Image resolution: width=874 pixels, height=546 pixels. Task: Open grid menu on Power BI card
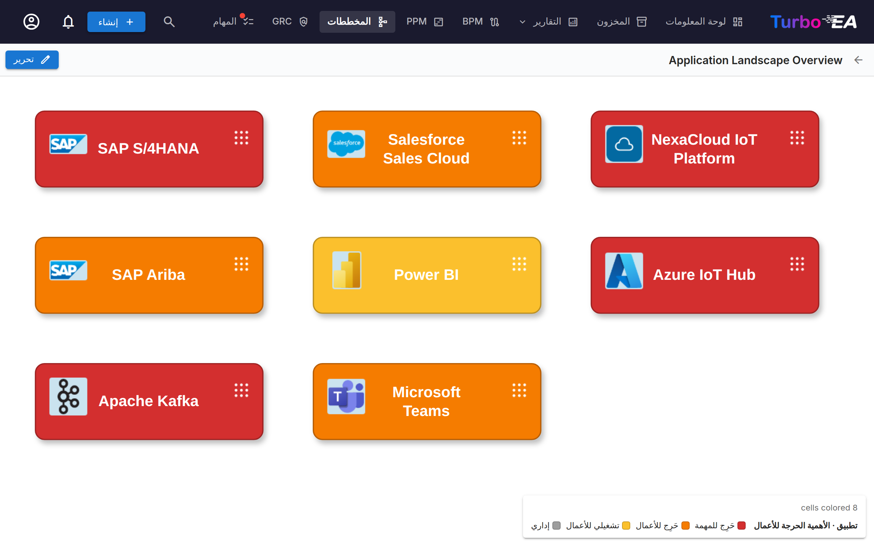click(519, 264)
